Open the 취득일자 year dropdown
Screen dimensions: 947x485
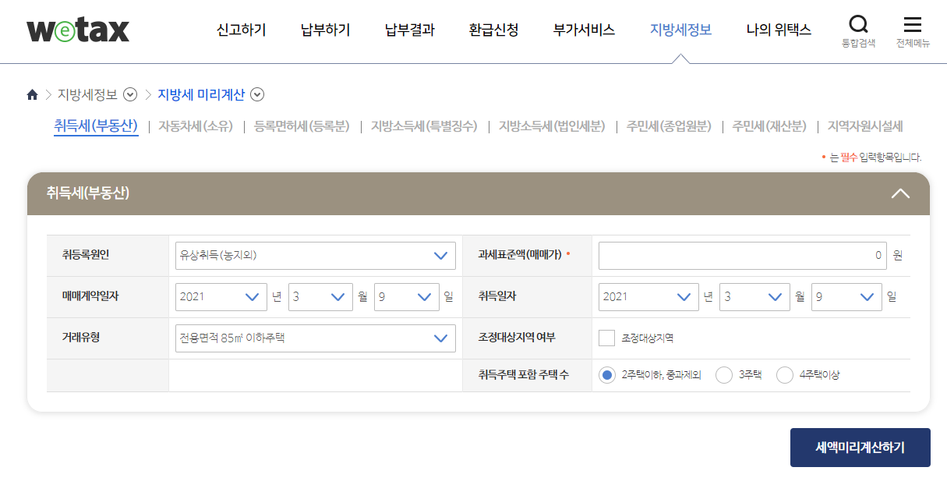648,296
